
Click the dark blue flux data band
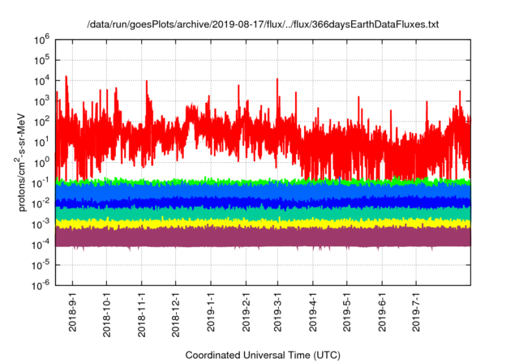(263, 203)
